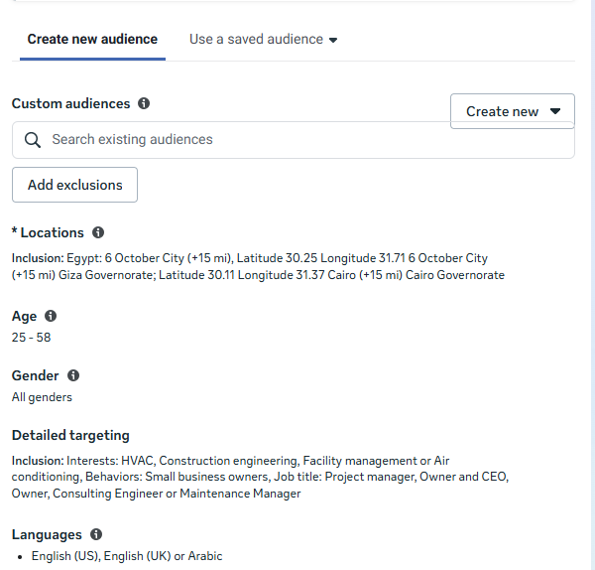This screenshot has height=570, width=595.
Task: Click the Detailed targeting heading
Action: pyautogui.click(x=70, y=435)
